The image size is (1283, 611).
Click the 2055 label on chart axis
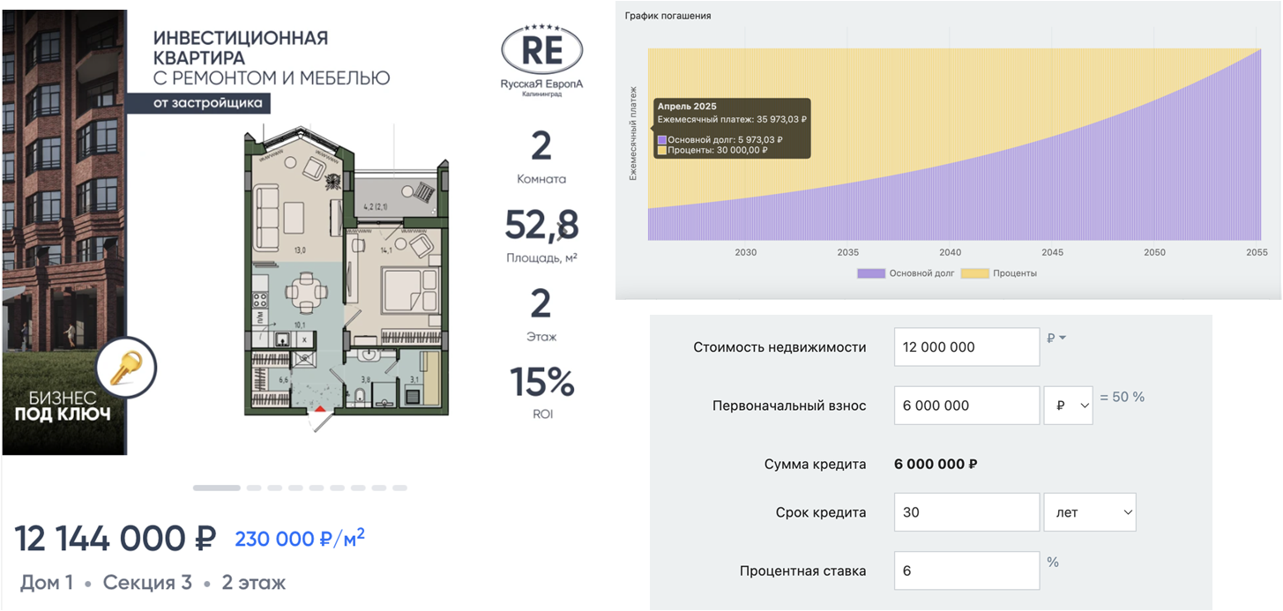click(x=1257, y=252)
